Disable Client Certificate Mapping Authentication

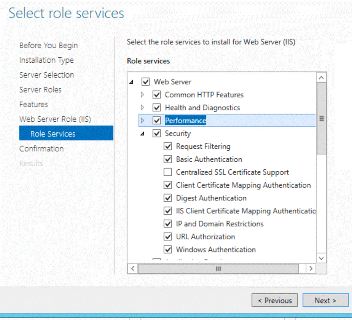pyautogui.click(x=168, y=185)
